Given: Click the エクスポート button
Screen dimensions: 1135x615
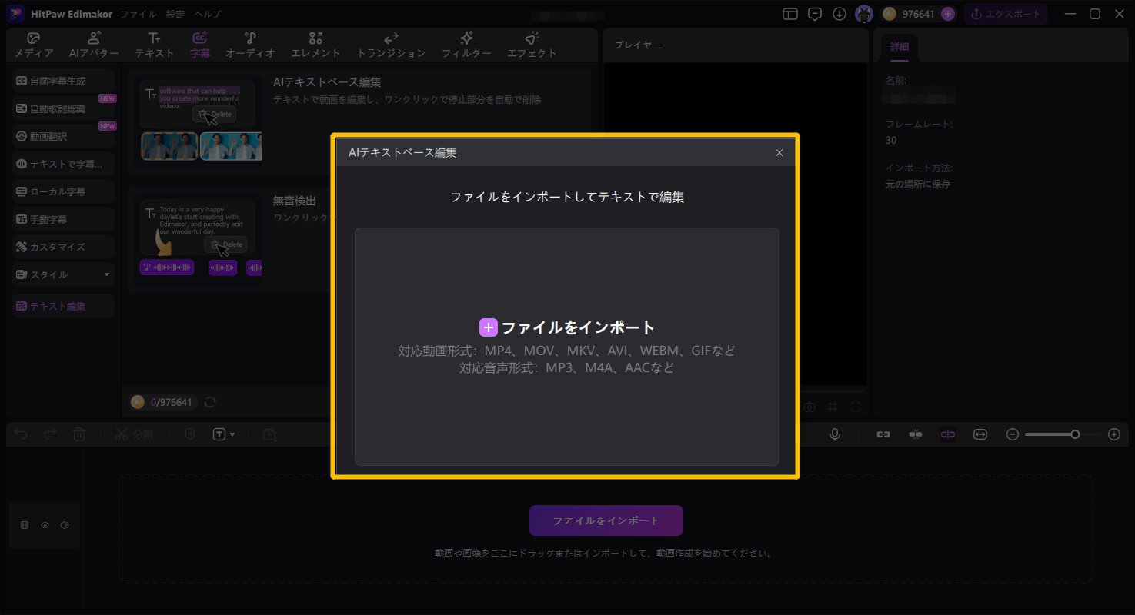Looking at the screenshot, I should 1006,13.
